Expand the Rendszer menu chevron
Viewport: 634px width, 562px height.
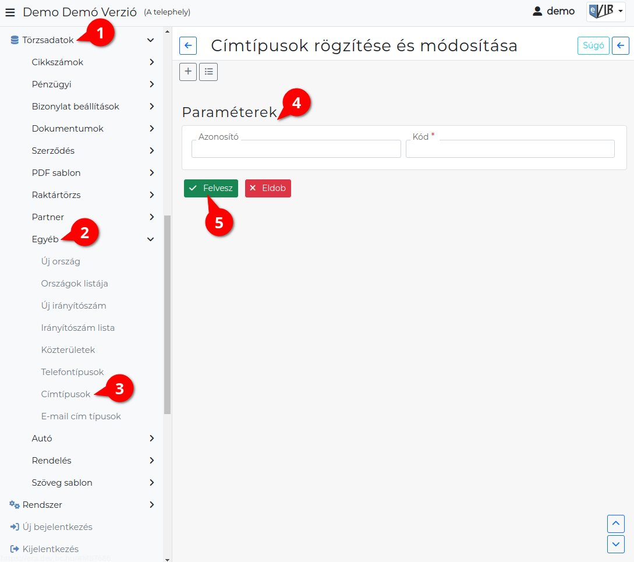point(151,504)
